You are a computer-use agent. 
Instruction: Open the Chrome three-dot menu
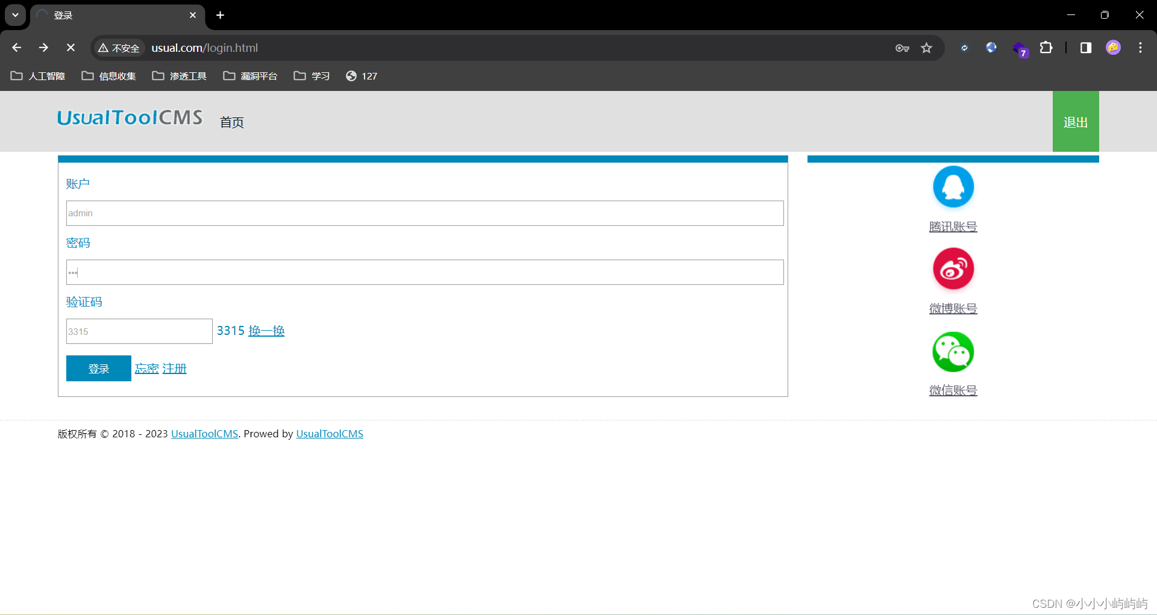(x=1140, y=48)
